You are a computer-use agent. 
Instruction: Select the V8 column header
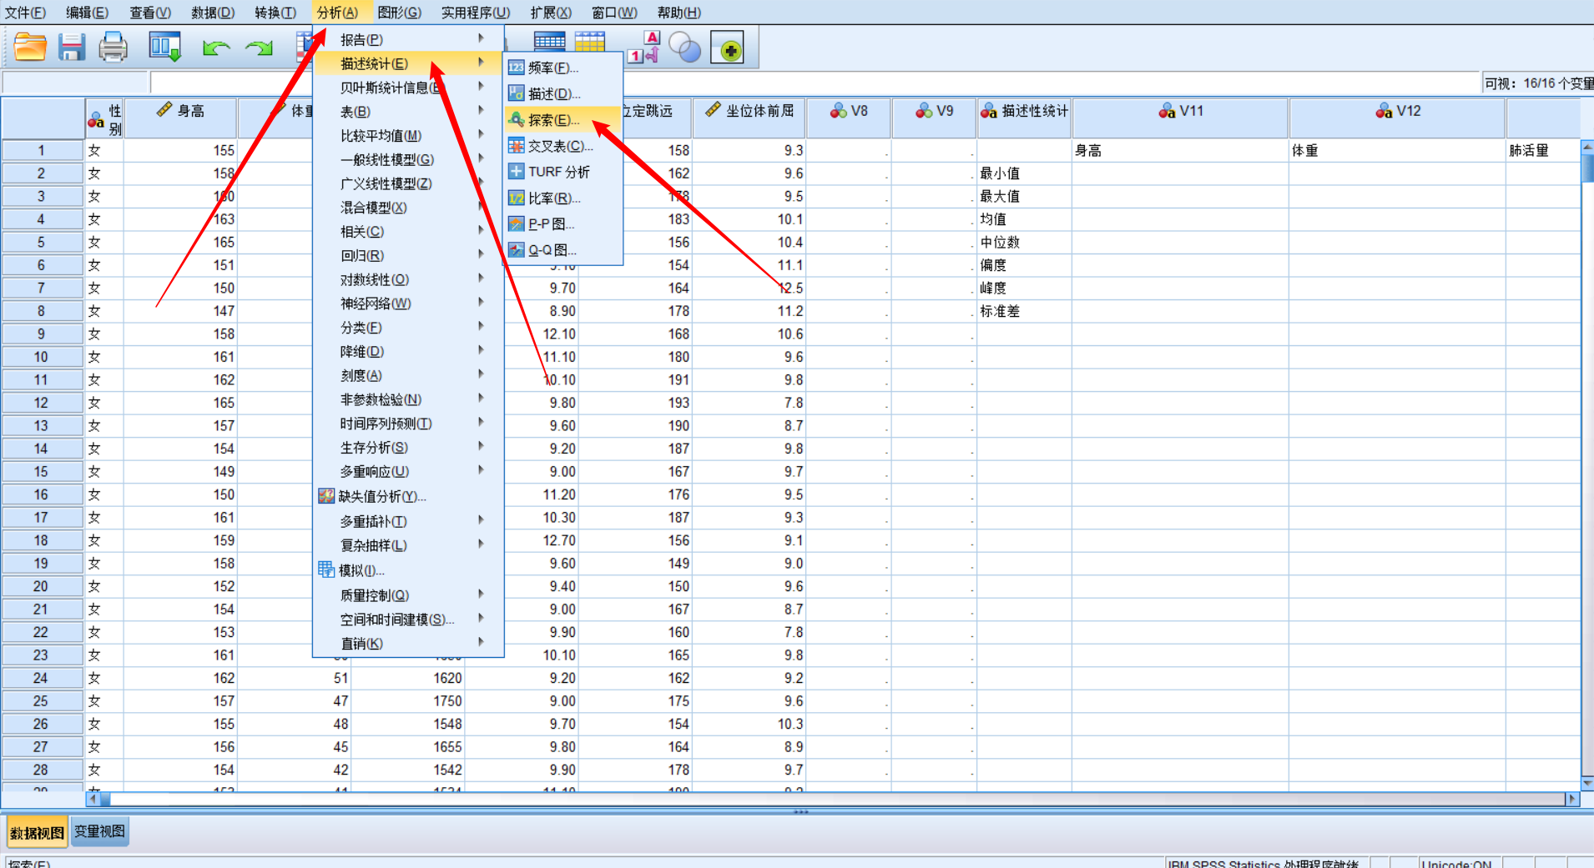(848, 110)
